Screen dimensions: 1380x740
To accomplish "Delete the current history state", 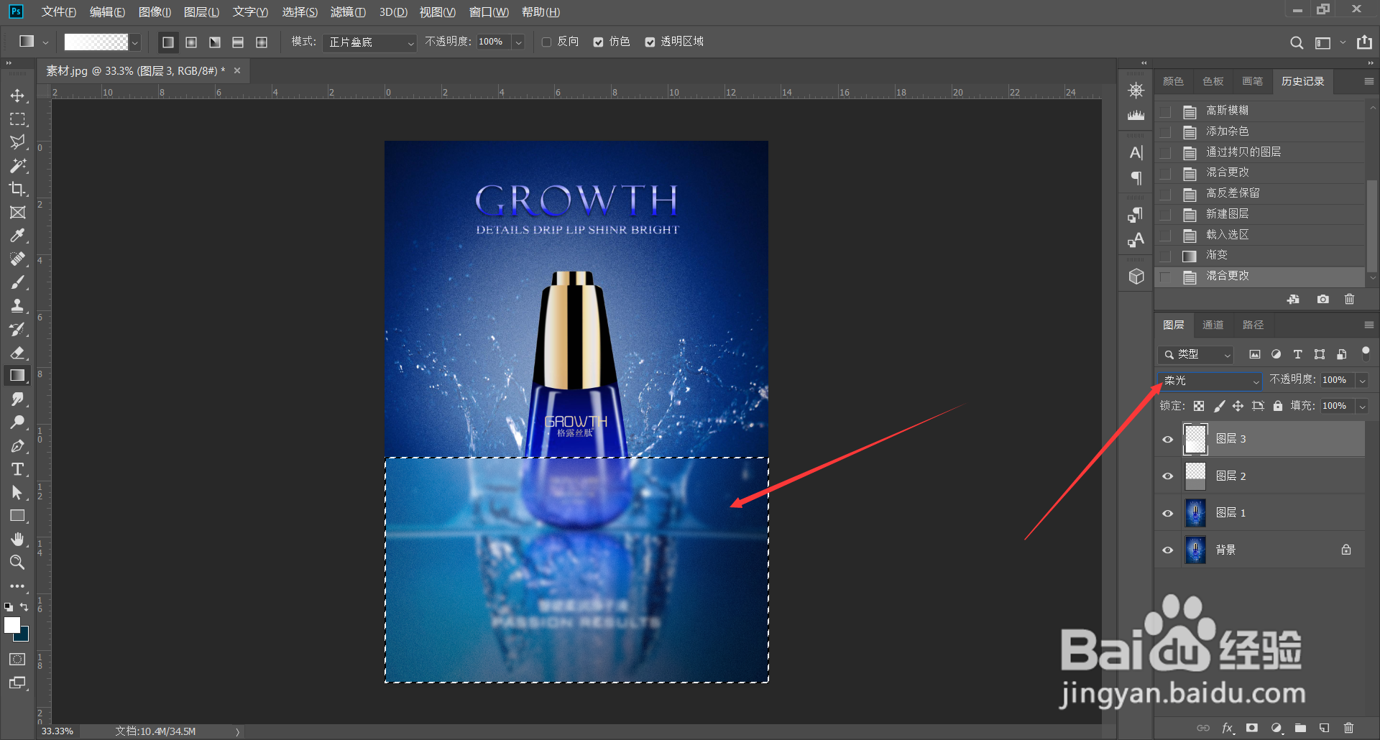I will tap(1349, 299).
